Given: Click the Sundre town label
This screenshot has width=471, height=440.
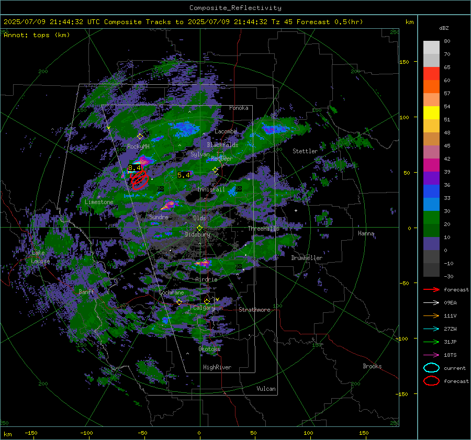Looking at the screenshot, I should coord(159,217).
